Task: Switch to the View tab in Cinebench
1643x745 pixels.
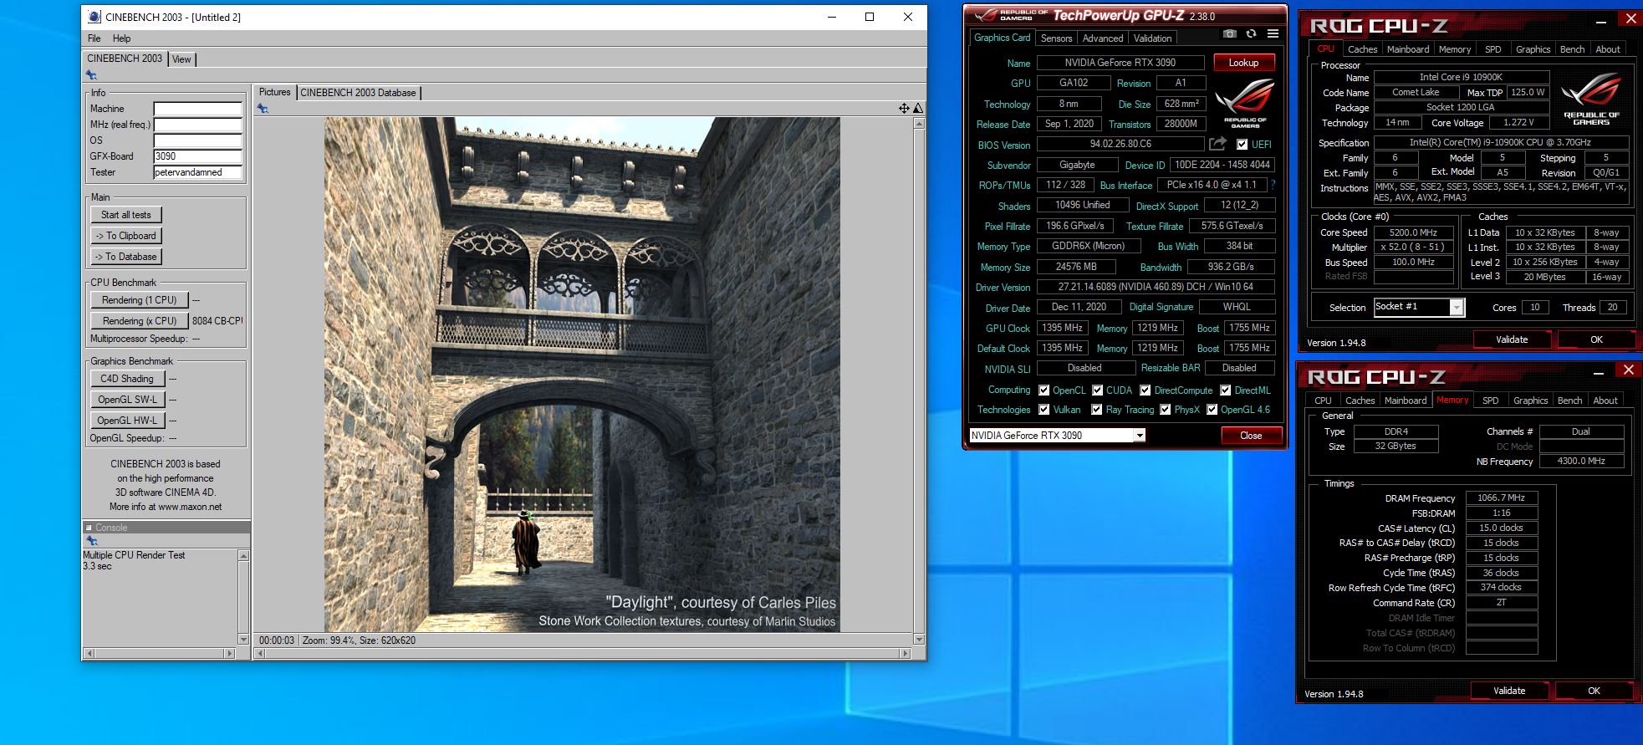Action: (x=181, y=59)
